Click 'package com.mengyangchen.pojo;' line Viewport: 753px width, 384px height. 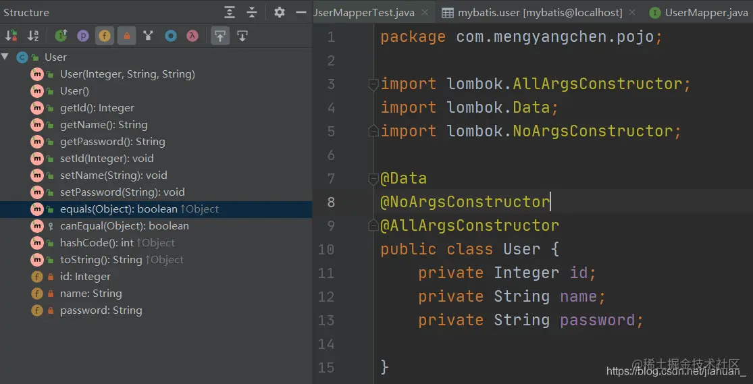tap(521, 37)
